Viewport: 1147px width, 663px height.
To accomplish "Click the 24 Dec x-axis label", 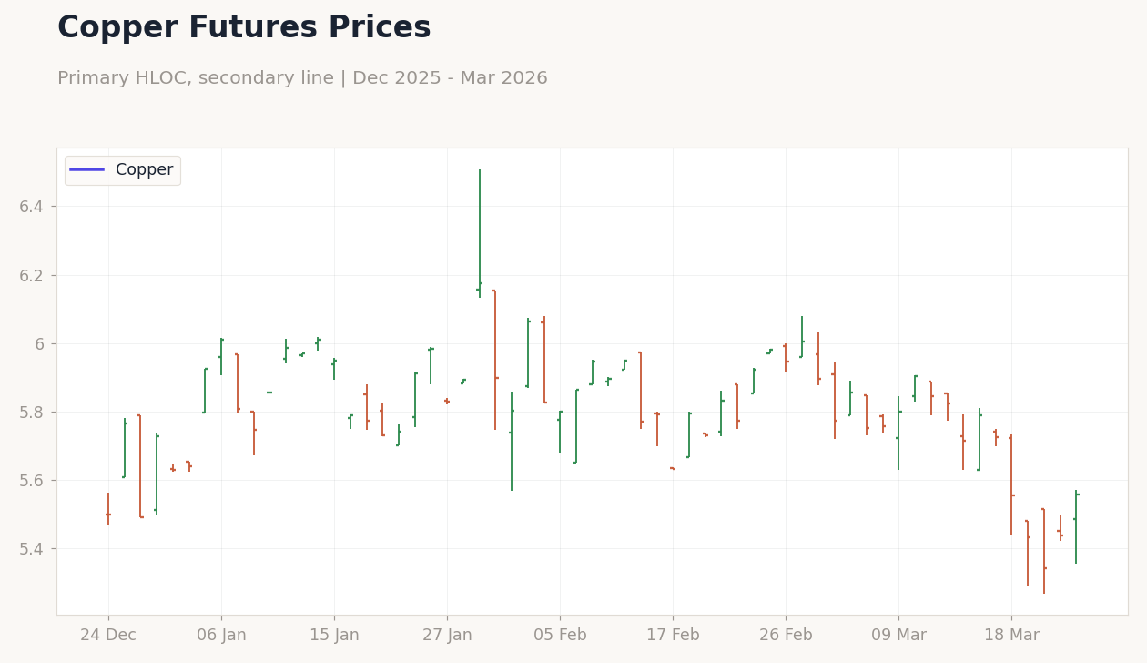I will (x=108, y=636).
